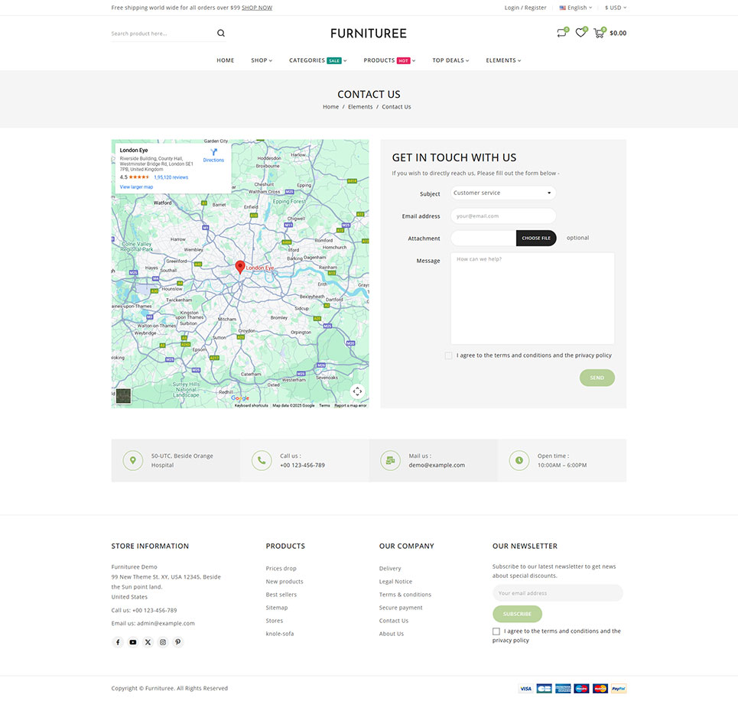Open the Sitemap footer link
738x701 pixels.
276,608
